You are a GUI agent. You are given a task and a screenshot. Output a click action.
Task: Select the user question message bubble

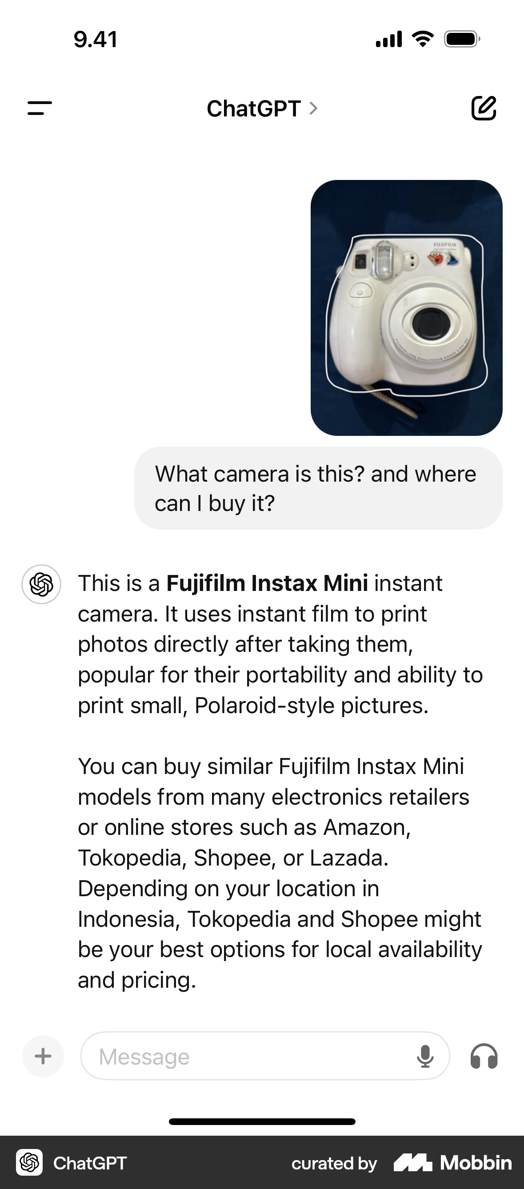pyautogui.click(x=318, y=488)
